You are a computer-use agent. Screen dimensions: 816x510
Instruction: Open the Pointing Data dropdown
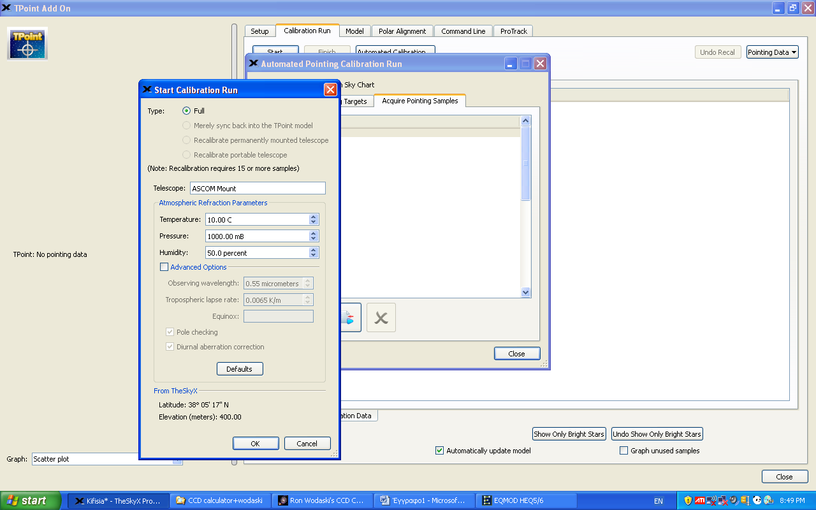coord(773,52)
